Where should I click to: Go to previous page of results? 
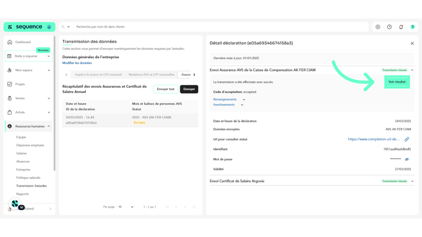176,207
